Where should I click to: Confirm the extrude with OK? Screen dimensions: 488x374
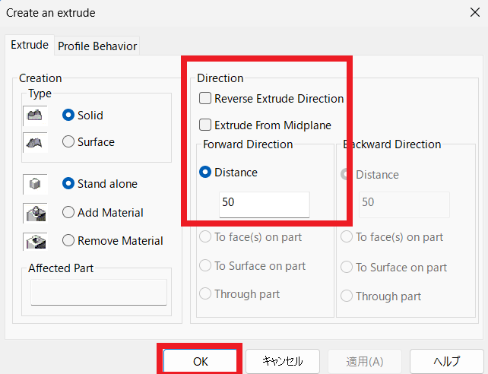coord(200,361)
